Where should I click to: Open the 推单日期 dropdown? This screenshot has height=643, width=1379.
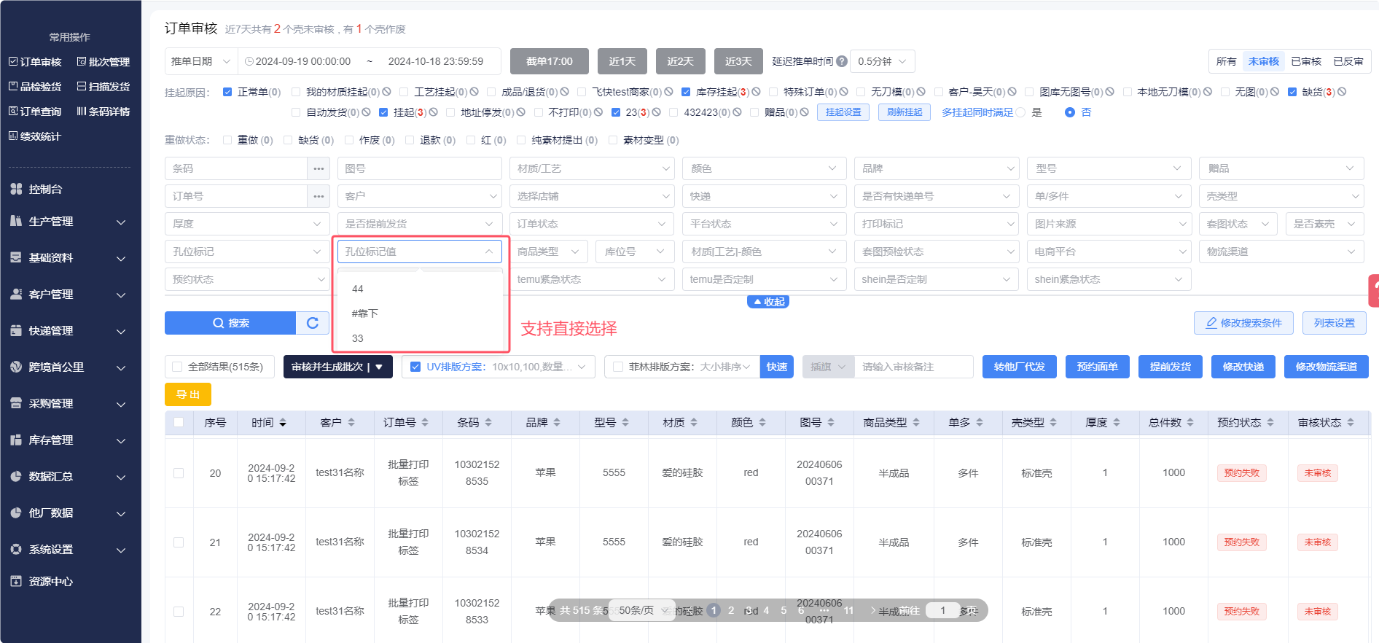point(201,61)
